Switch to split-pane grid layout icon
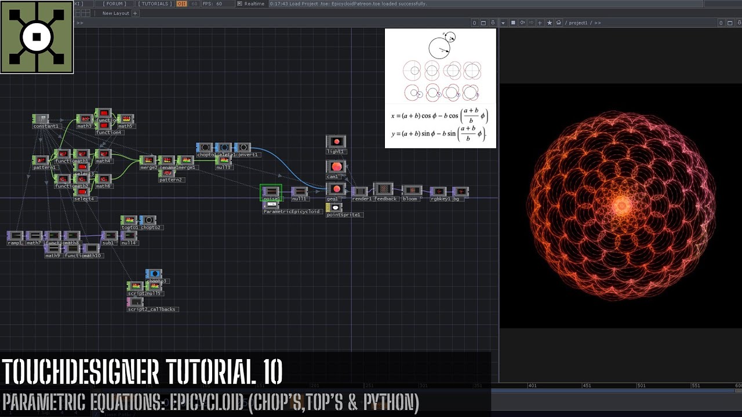The image size is (742, 417). (x=86, y=13)
